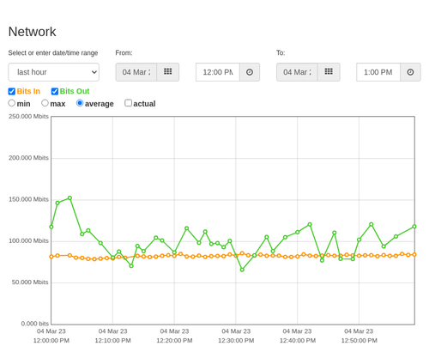
Task: Click the 200.000 Mbits axis label
Action: [28, 158]
